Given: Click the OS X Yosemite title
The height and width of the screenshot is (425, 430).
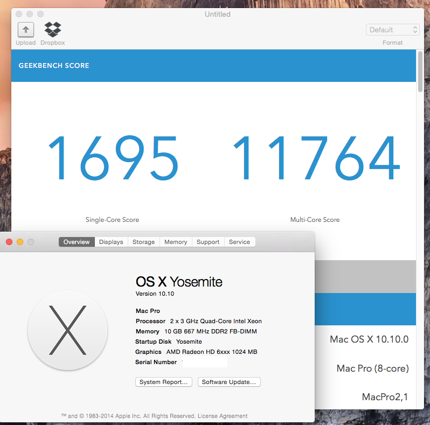Looking at the screenshot, I should click(x=179, y=282).
